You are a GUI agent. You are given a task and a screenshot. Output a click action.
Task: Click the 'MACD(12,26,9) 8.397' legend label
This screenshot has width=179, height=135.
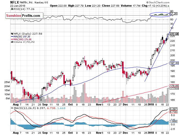[x=29, y=108]
